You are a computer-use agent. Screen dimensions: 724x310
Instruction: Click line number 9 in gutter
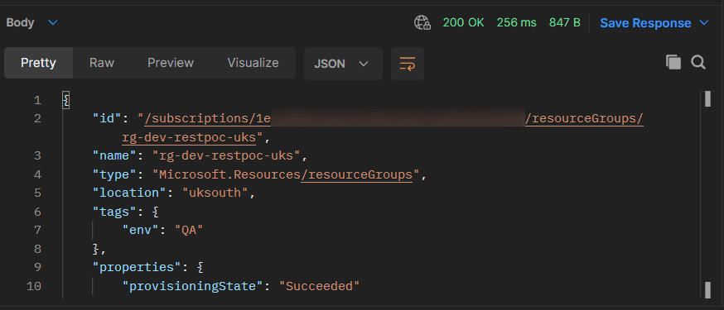click(x=37, y=267)
